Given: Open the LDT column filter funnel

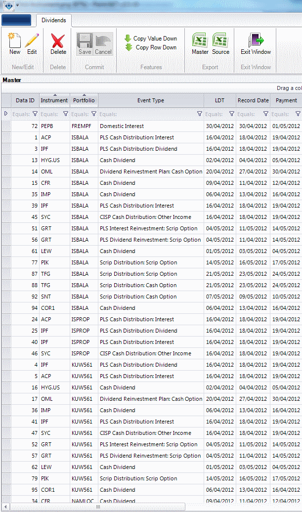Looking at the screenshot, I should (x=231, y=114).
